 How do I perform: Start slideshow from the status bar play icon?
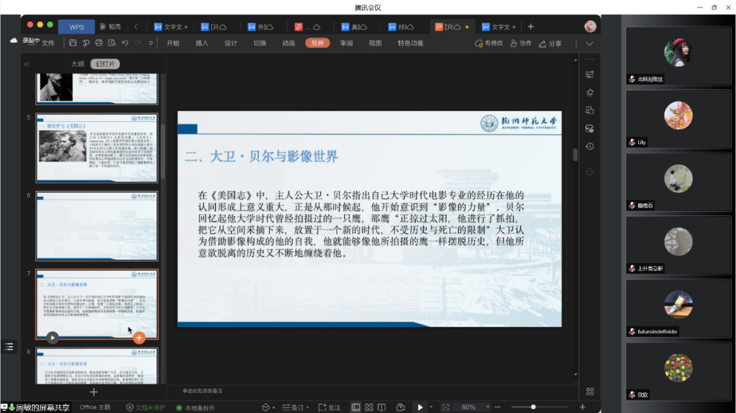pos(420,408)
